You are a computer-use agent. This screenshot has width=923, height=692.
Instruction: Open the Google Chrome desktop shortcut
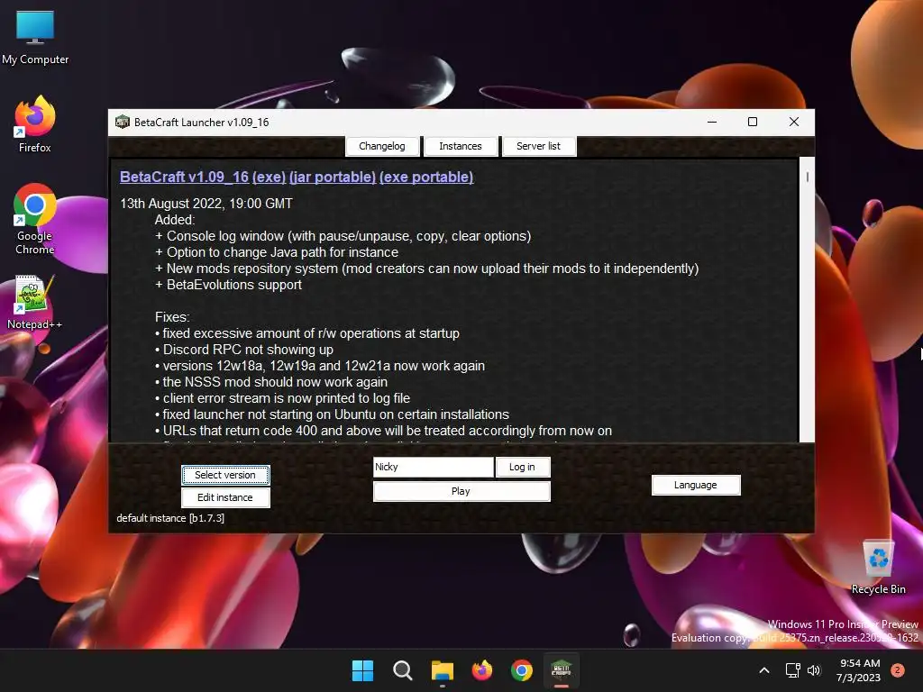(35, 219)
